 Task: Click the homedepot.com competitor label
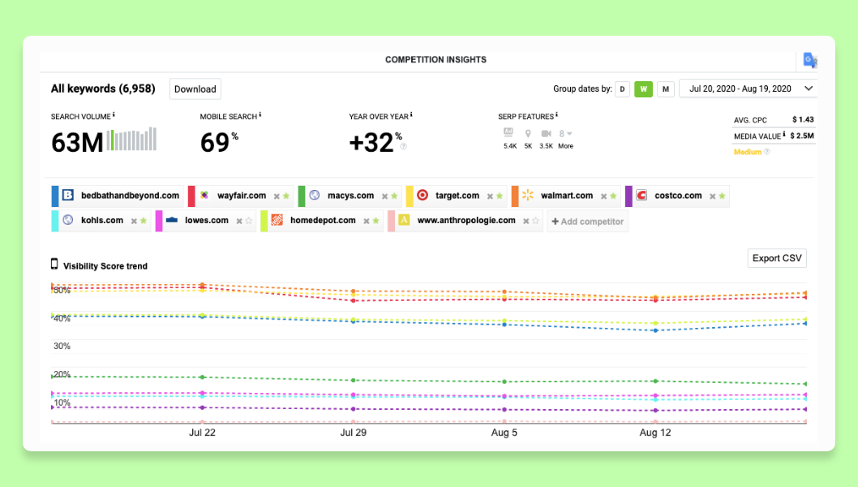point(323,220)
